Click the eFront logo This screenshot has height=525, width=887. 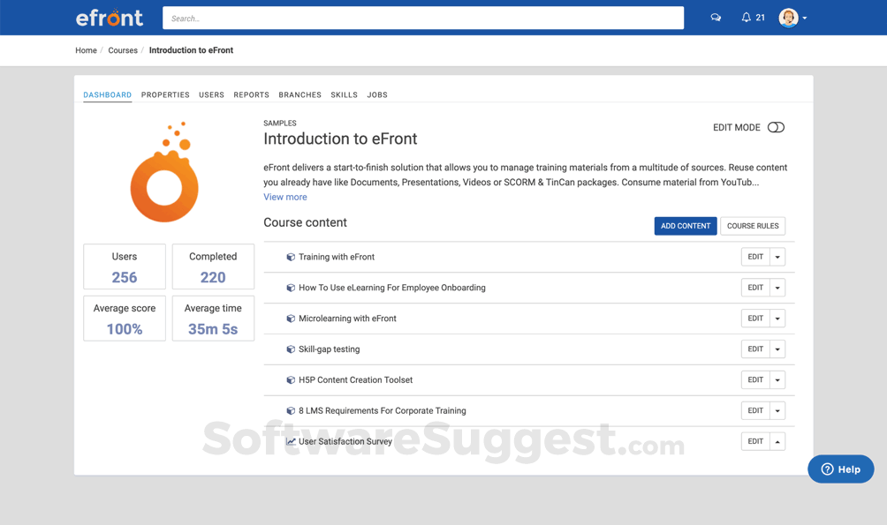click(110, 17)
